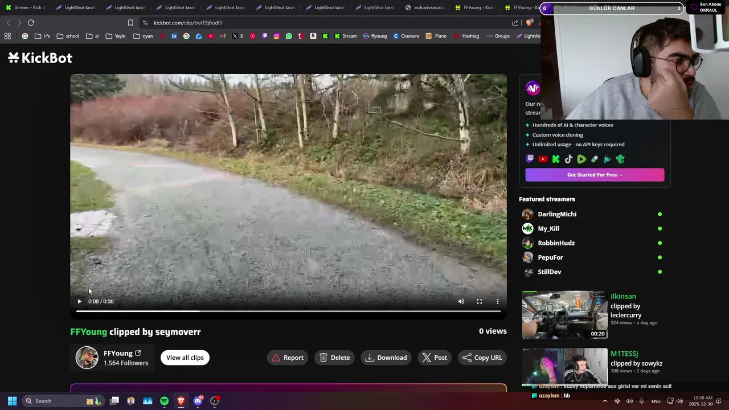Click the ilkinsan streamer name
The image size is (729, 410).
[x=623, y=296]
